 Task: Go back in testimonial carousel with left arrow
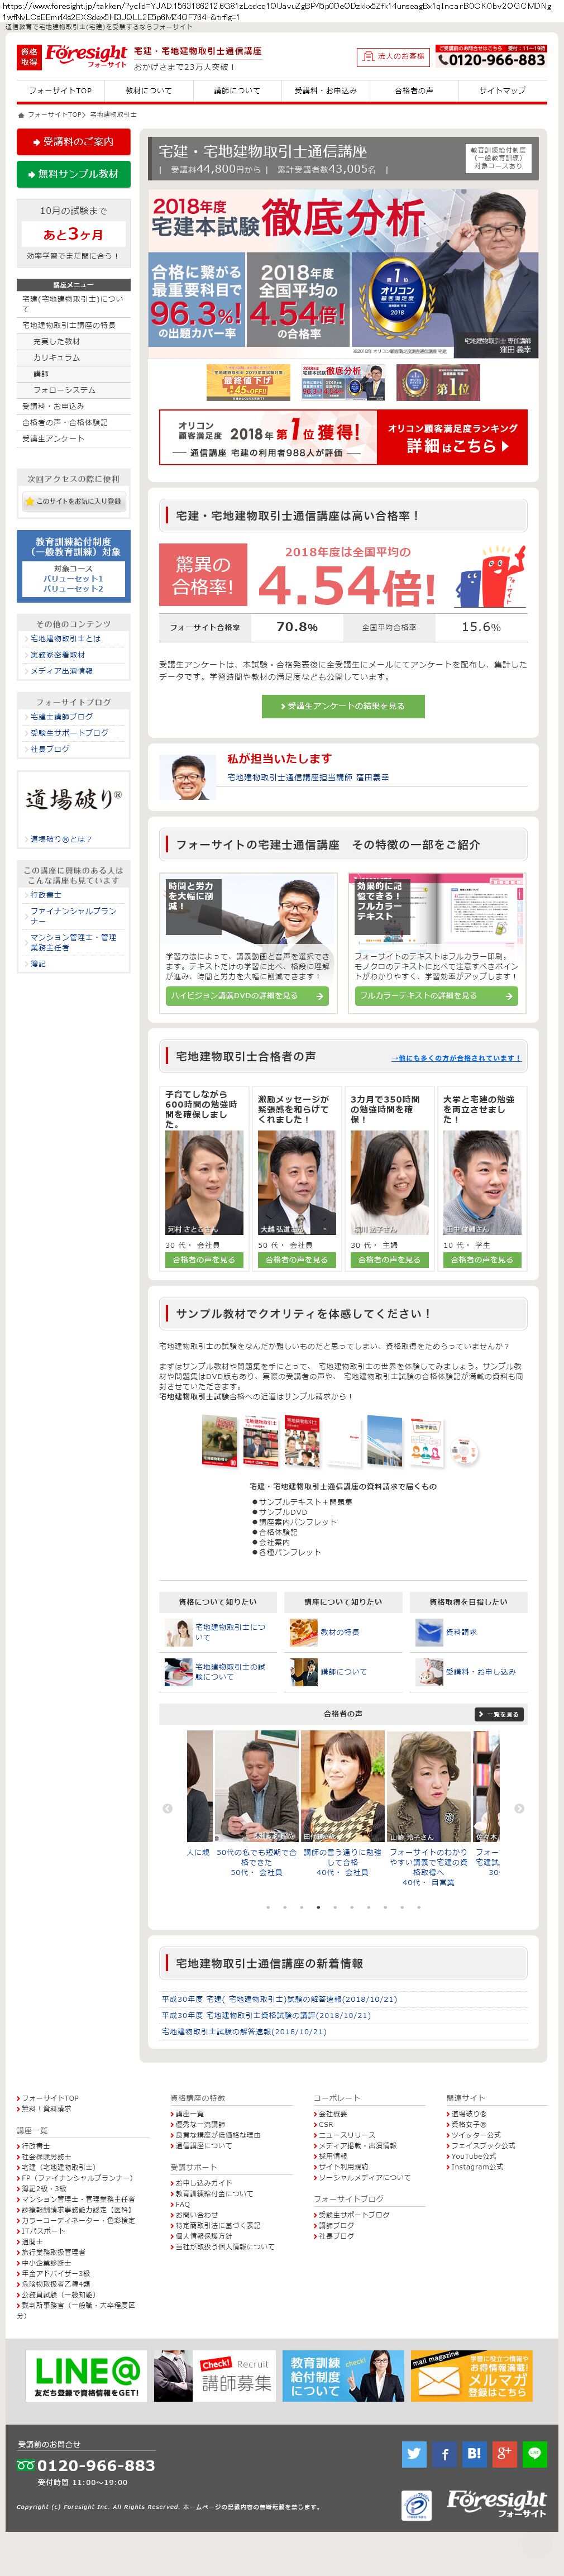[x=167, y=1808]
